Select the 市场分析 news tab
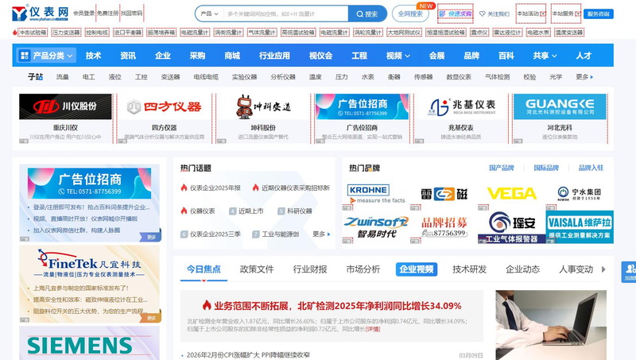636x360 pixels. pos(363,269)
